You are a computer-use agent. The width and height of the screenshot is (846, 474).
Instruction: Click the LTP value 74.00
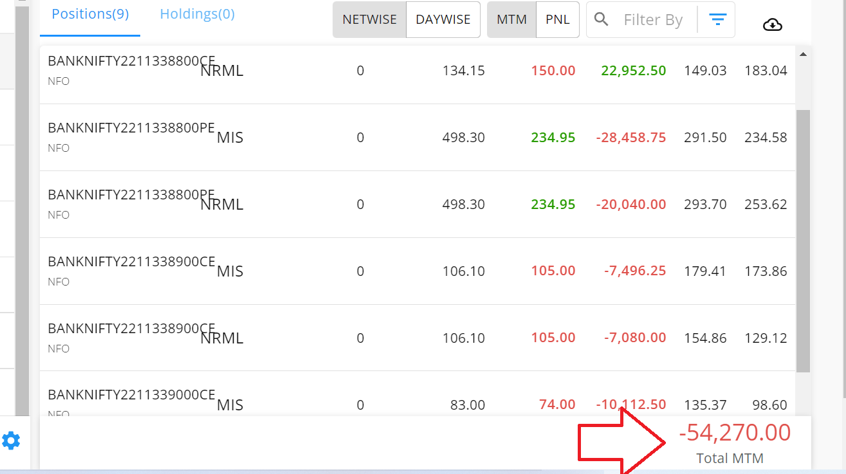pyautogui.click(x=557, y=405)
